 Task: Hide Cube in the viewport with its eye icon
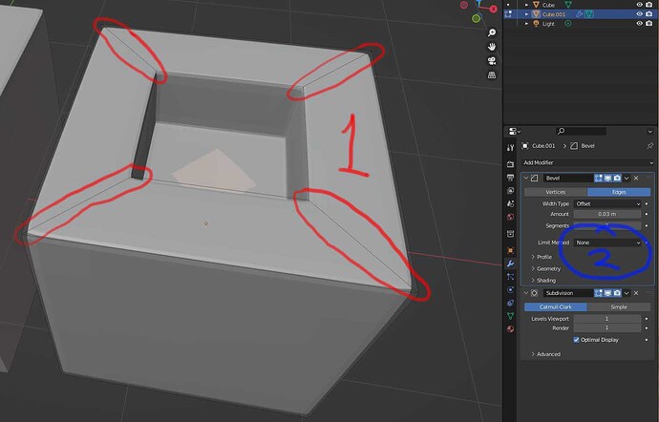(639, 5)
